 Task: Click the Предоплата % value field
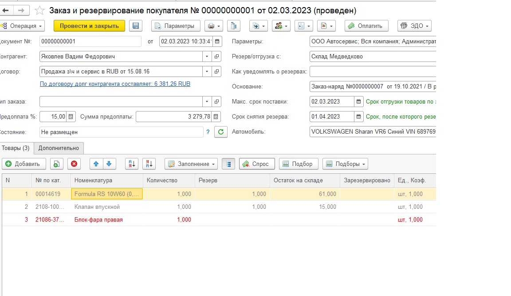coord(53,117)
